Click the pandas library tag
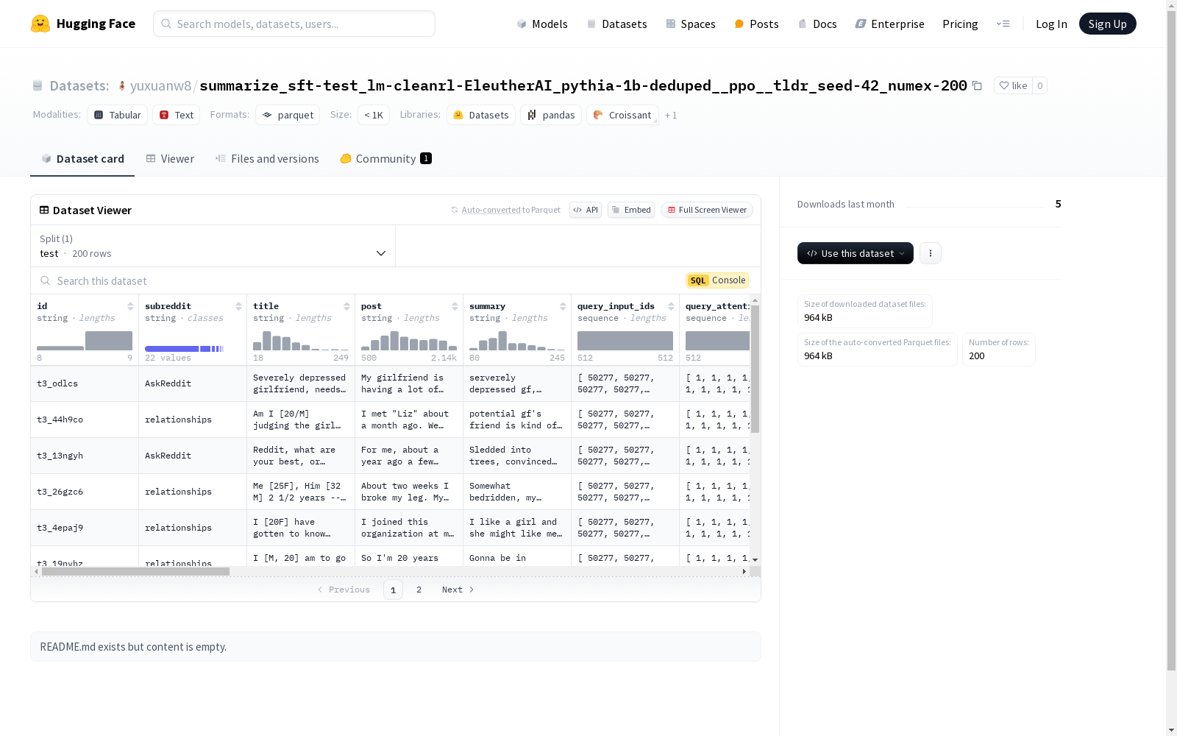Viewport: 1177px width, 736px height. (x=551, y=115)
